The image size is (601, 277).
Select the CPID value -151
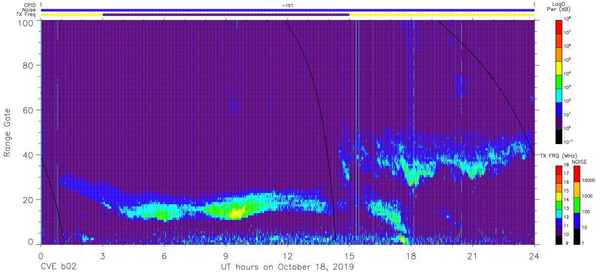[x=287, y=5]
